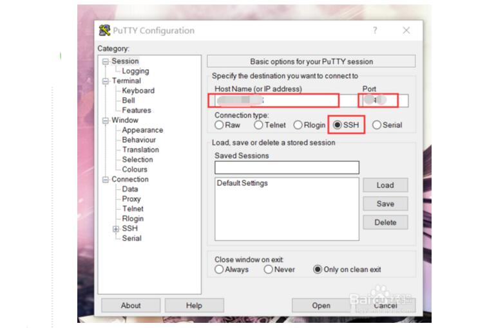The image size is (487, 328).
Task: Open the Rlogin category in tree
Action: coord(133,219)
